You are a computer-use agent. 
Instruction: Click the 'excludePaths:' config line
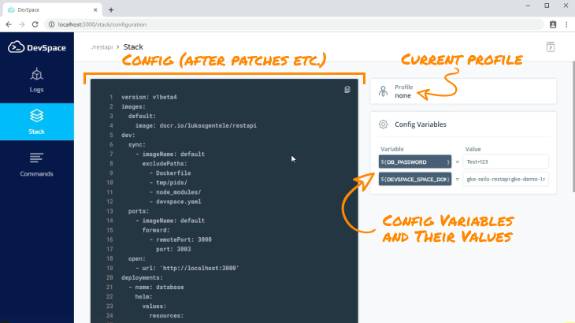pyautogui.click(x=165, y=164)
